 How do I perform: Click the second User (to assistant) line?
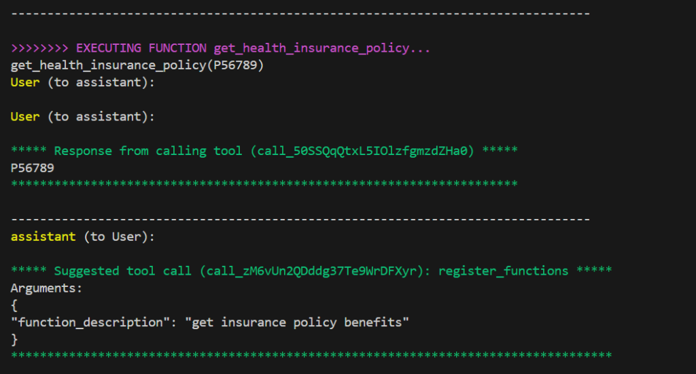click(x=82, y=117)
